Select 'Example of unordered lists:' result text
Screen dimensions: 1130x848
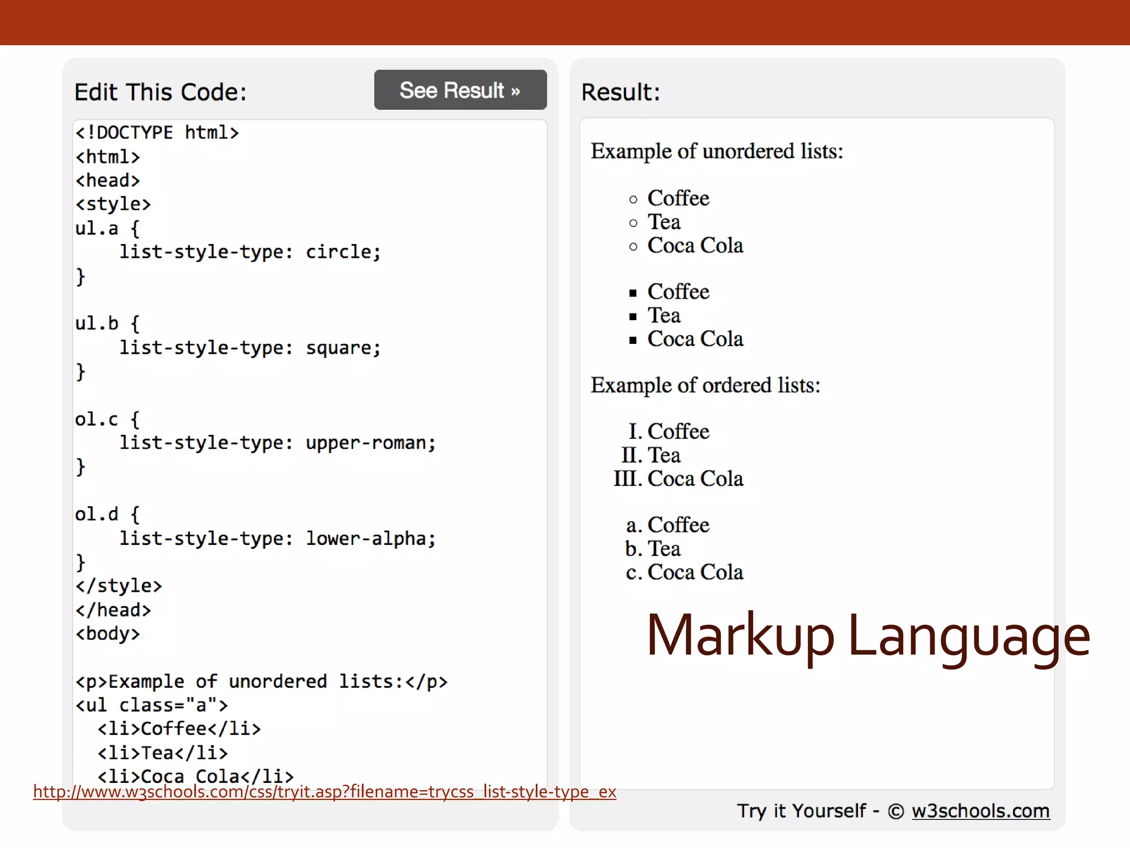coord(717,151)
